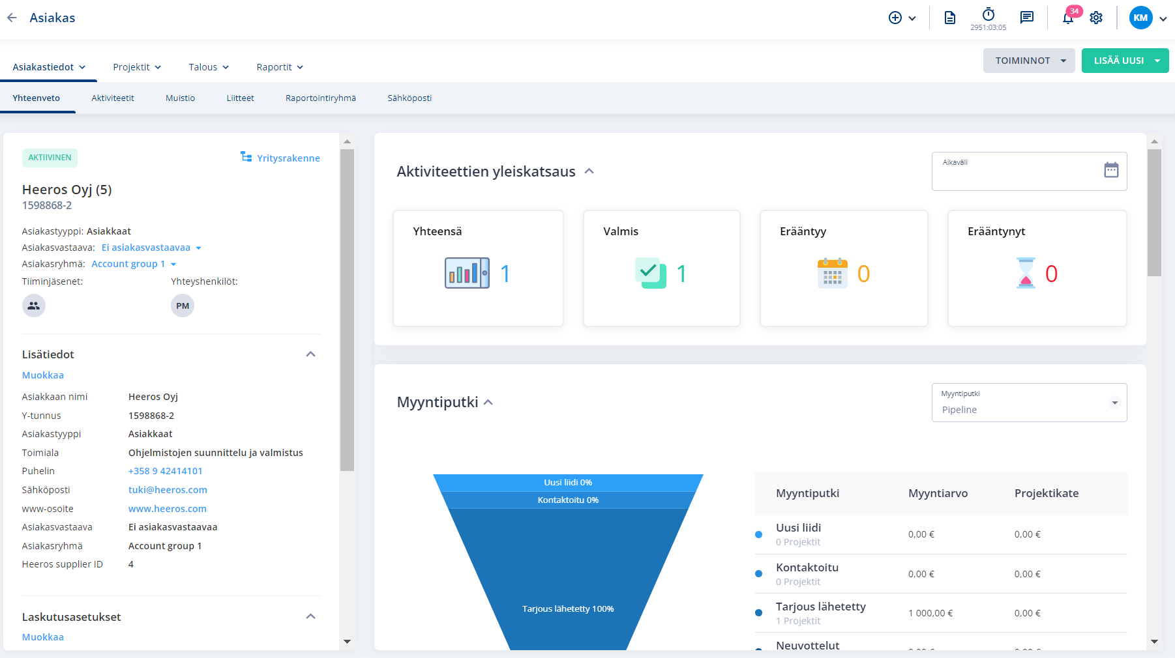Click Kontaktoitu row in table
Image resolution: width=1175 pixels, height=658 pixels.
[x=941, y=574]
